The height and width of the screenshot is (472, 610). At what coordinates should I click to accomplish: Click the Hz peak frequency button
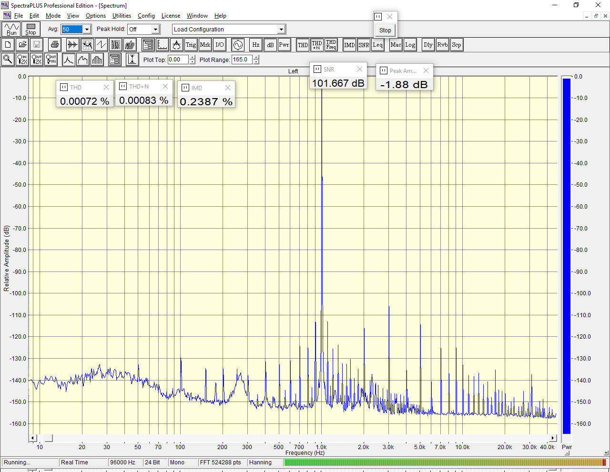coord(256,45)
